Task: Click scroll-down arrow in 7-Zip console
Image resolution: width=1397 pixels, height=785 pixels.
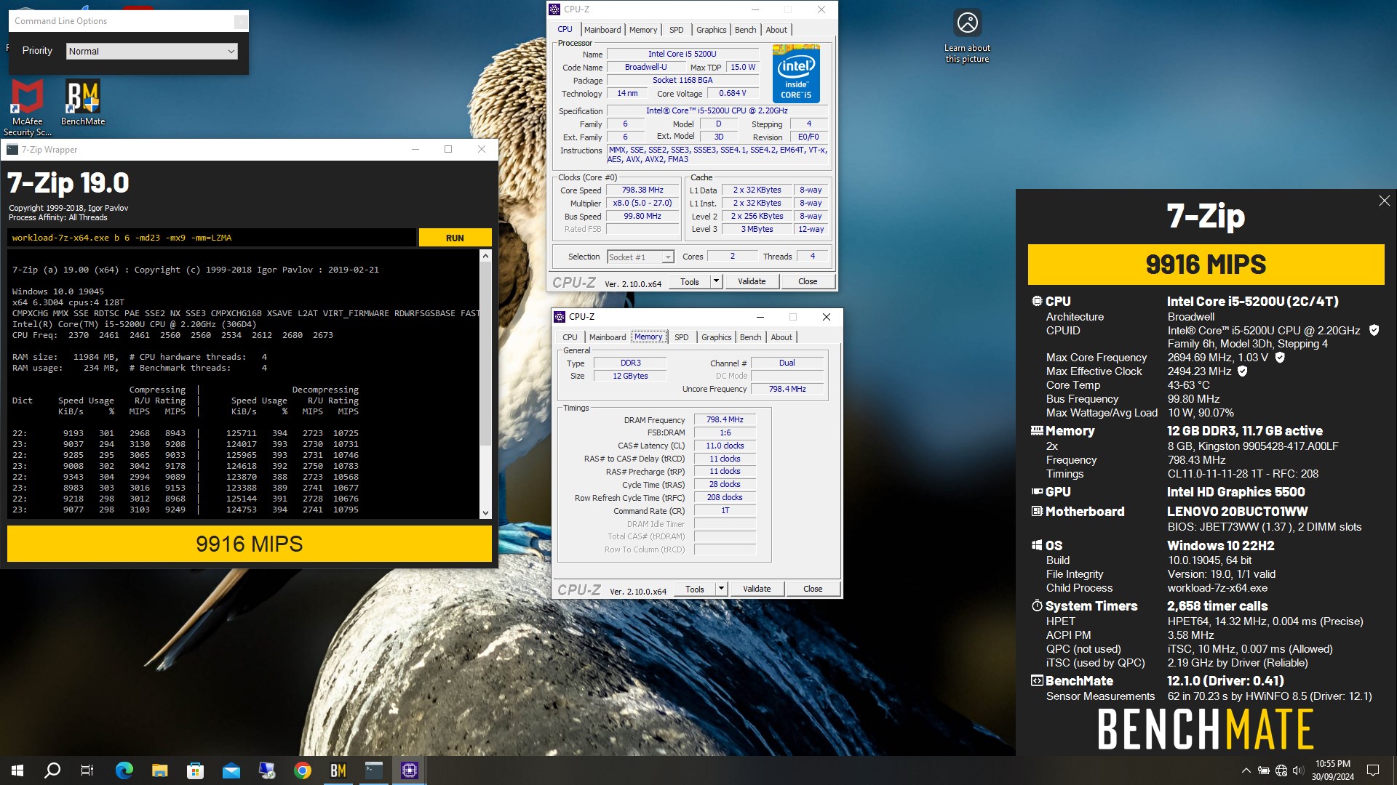Action: pos(485,513)
